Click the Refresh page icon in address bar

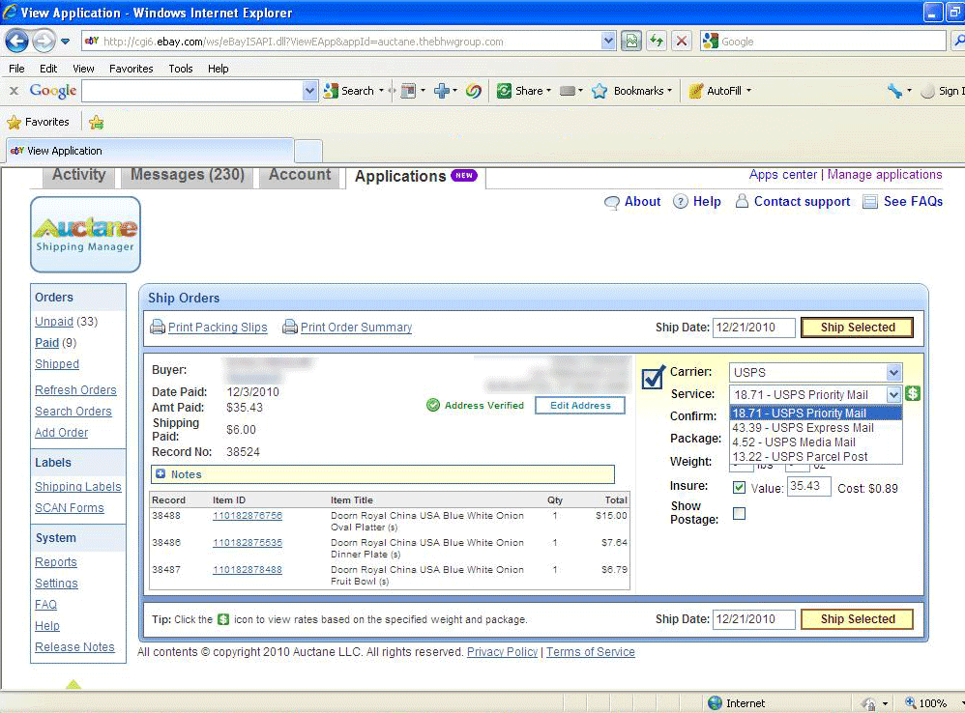pyautogui.click(x=657, y=42)
